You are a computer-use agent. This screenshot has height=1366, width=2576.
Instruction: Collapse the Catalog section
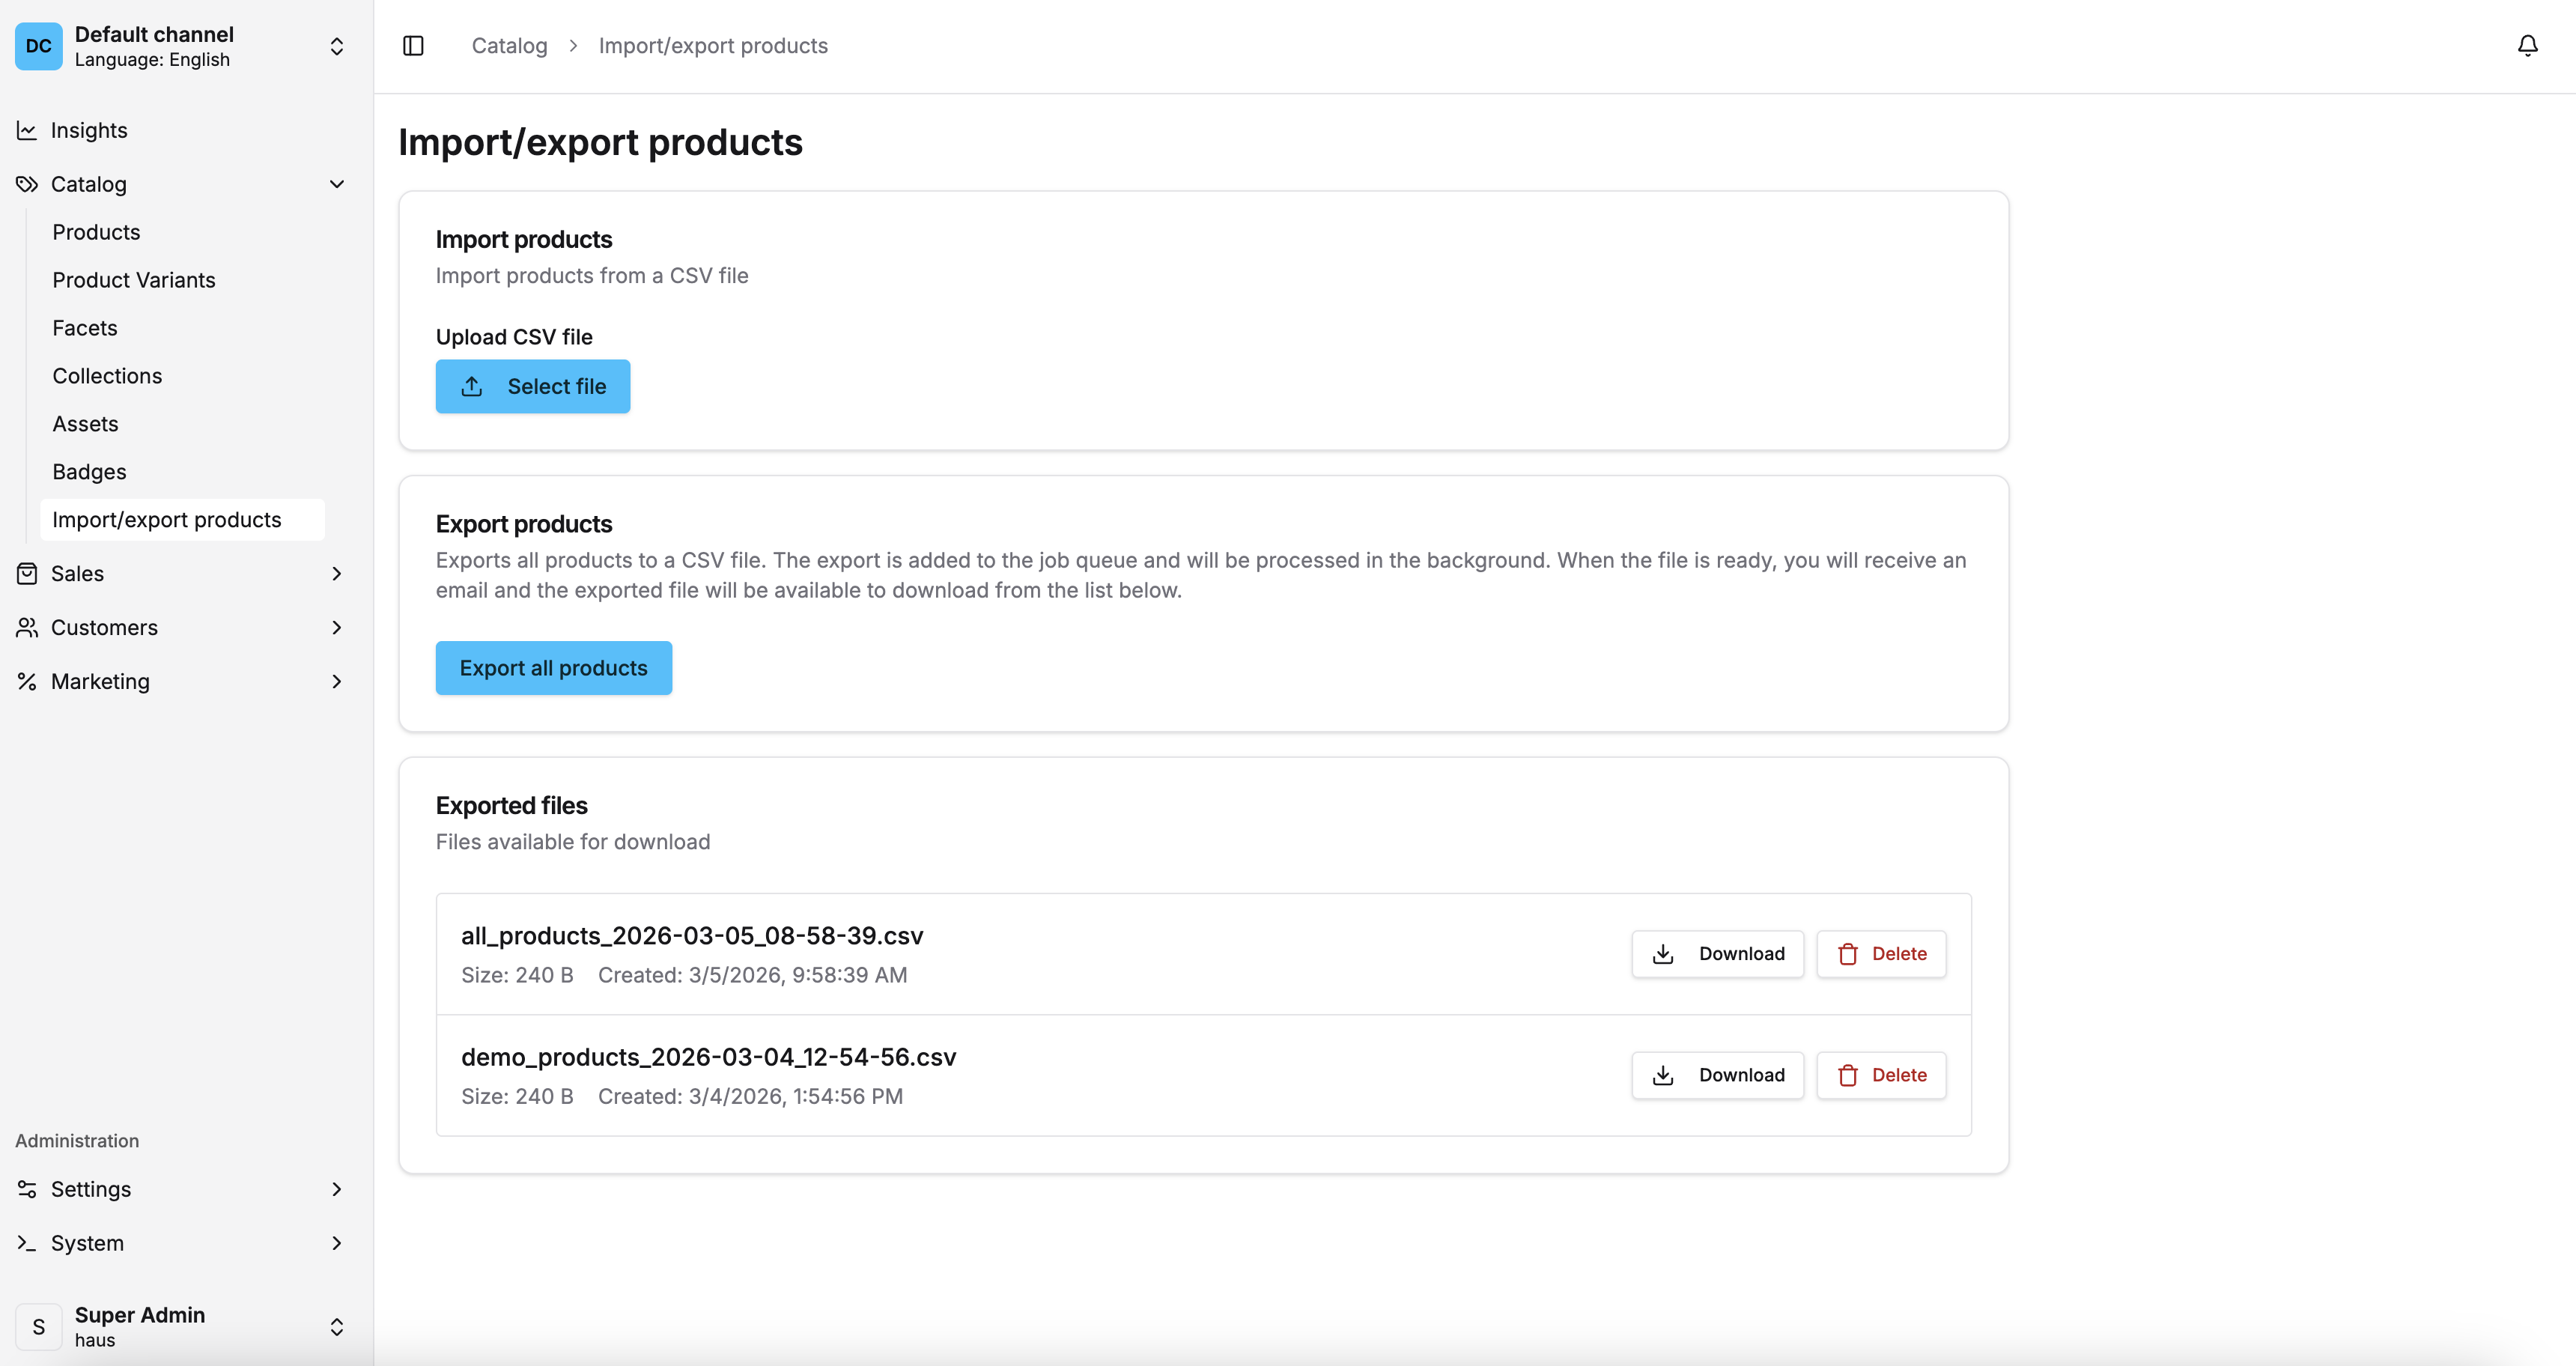337,184
